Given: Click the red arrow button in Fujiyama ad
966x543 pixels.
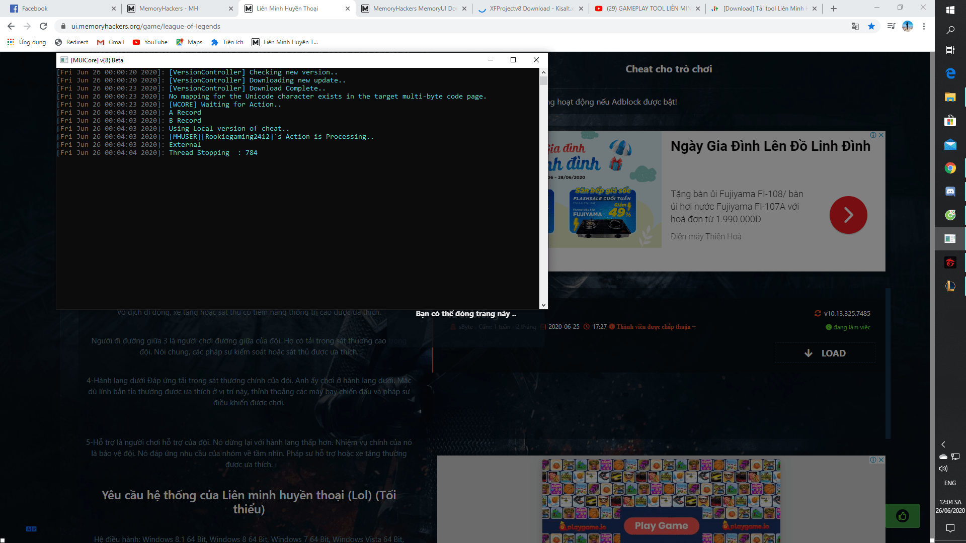Looking at the screenshot, I should 848,215.
